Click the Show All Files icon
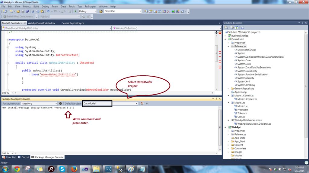Image resolution: width=309 pixels, height=173 pixels. [232, 28]
